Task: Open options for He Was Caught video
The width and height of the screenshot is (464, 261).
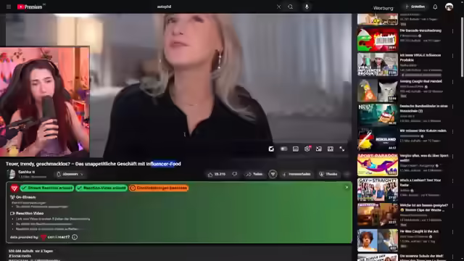Action: click(x=452, y=232)
